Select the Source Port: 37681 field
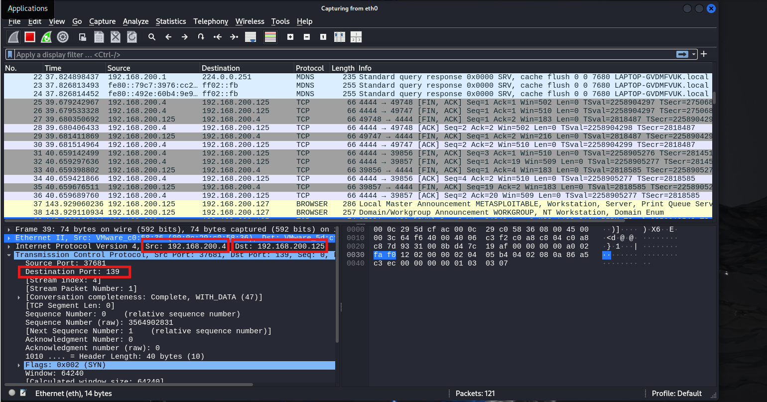Viewport: 767px width, 402px height. tap(65, 263)
